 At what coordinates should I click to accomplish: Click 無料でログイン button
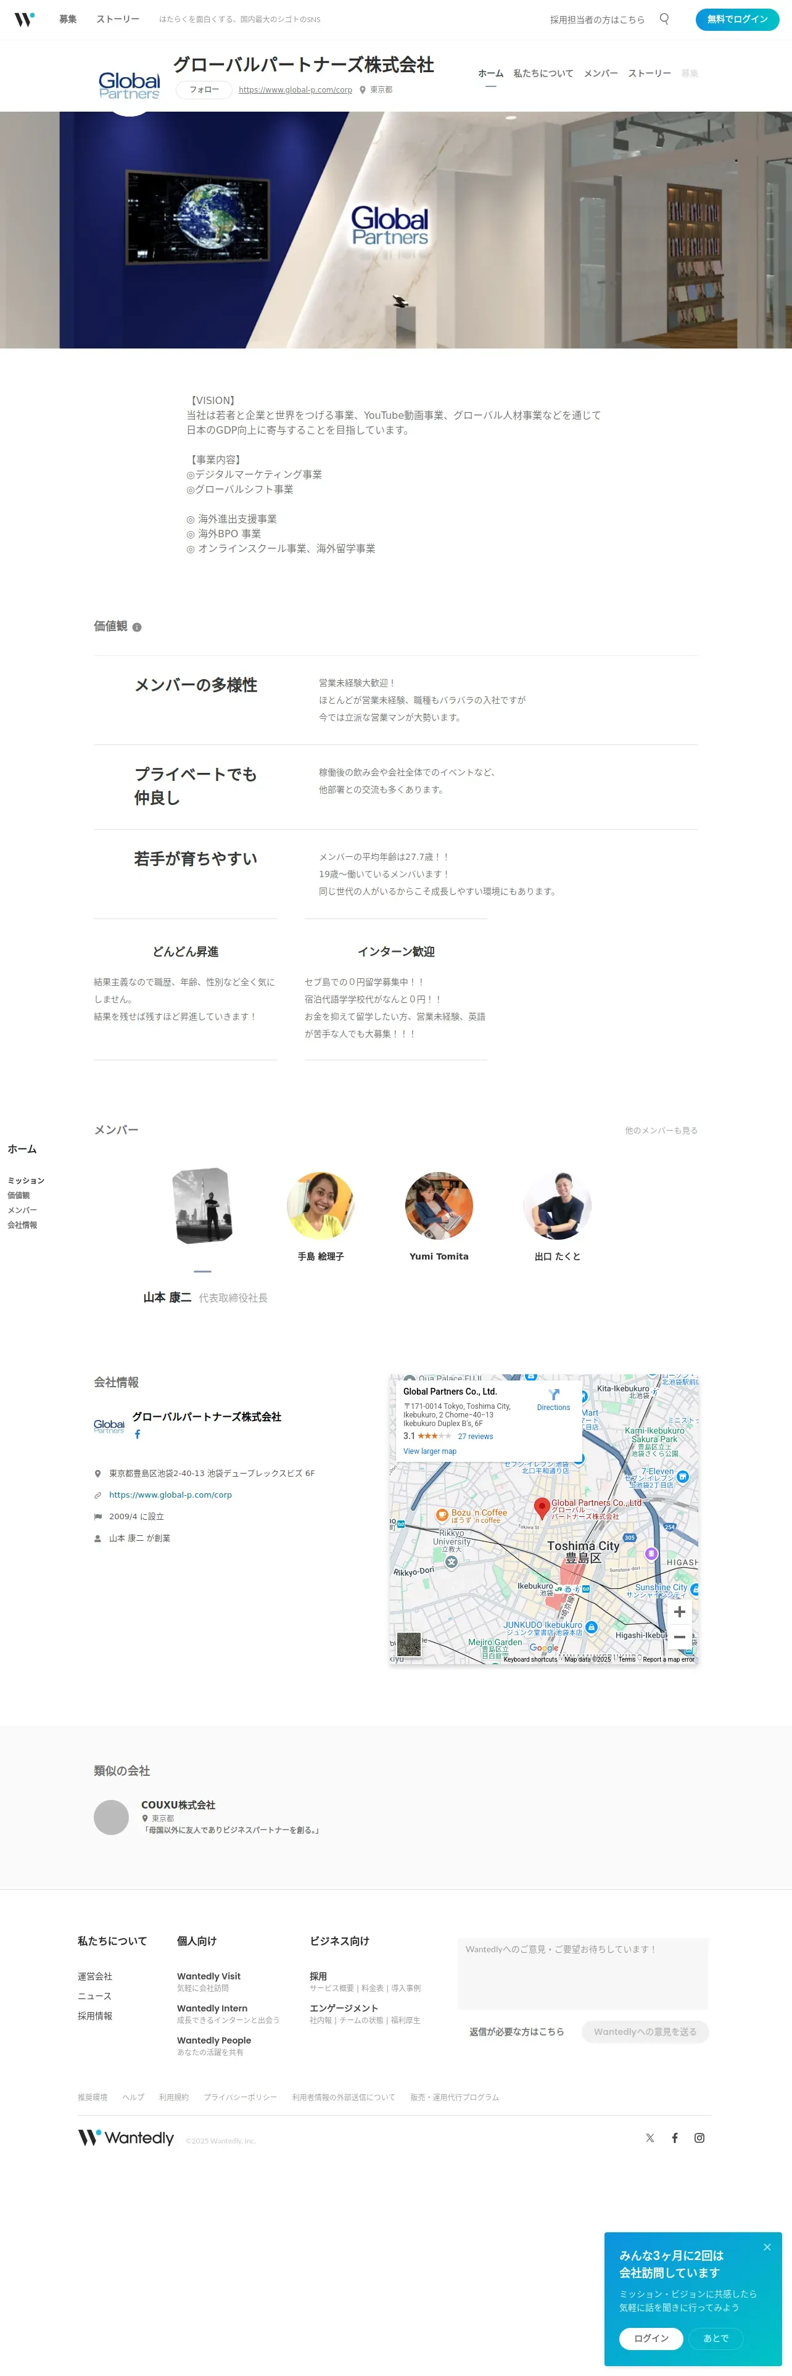[736, 19]
